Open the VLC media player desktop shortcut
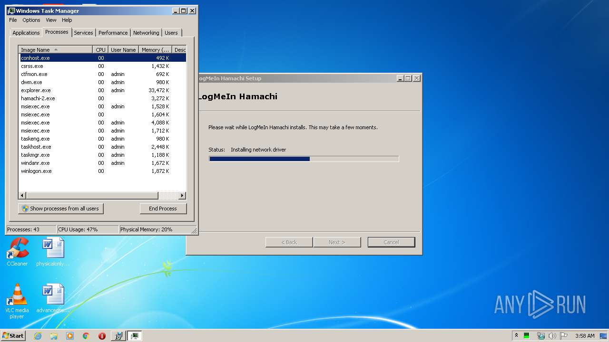The width and height of the screenshot is (609, 342). point(17,301)
